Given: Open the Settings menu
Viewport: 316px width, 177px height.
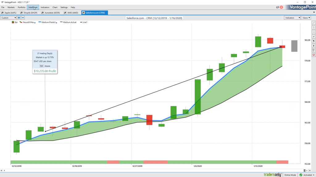Looking at the screenshot, I should pos(64,7).
